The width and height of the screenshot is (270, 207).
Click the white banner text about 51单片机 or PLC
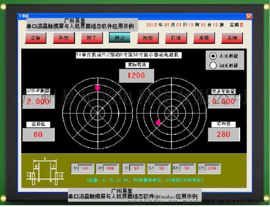tap(128, 55)
